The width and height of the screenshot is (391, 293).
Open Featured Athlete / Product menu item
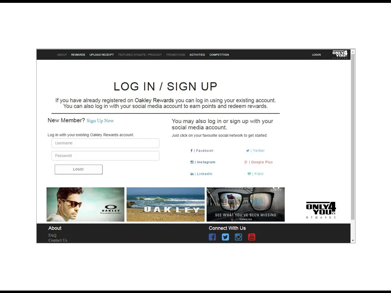140,55
